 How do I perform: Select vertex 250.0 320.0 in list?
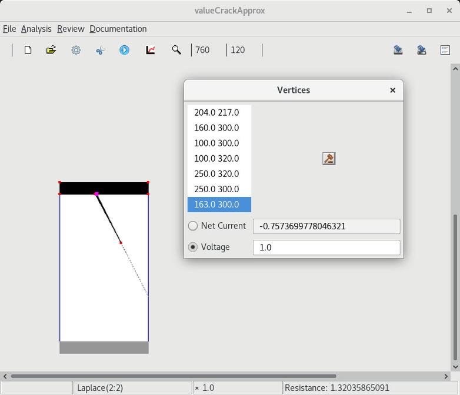[216, 174]
